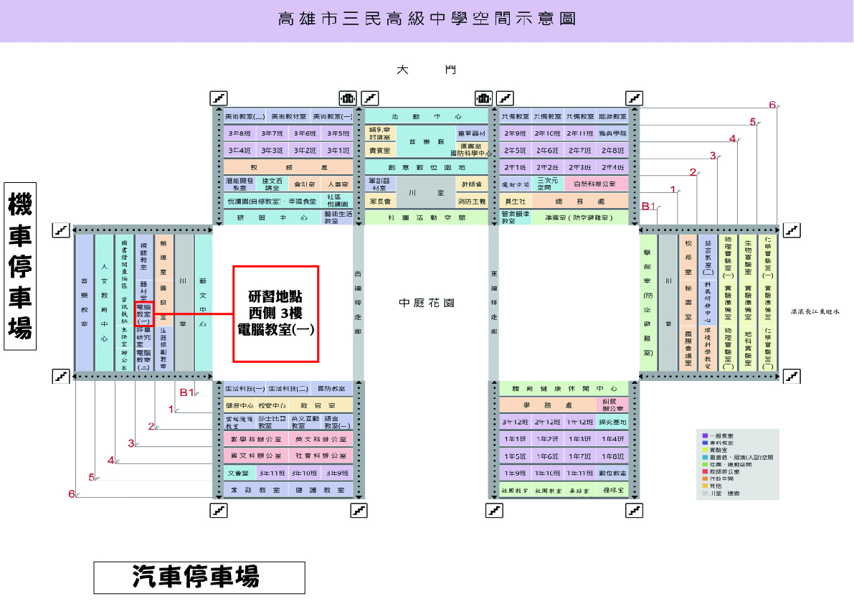Select the 貴賓室 room
Viewport: 854px width, 604px height.
tap(380, 151)
